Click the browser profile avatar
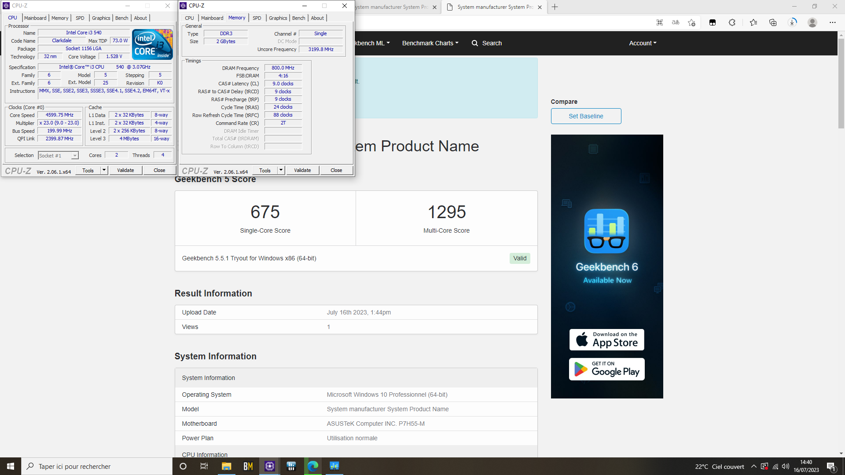The width and height of the screenshot is (845, 475). pos(812,22)
